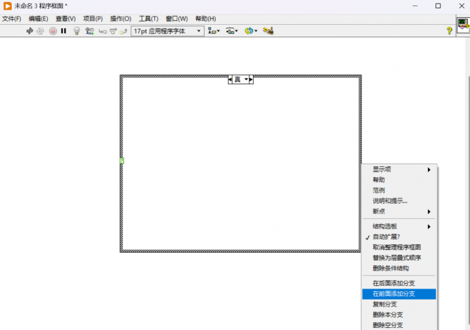Choose 说明和提示... context menu entry

(399, 201)
